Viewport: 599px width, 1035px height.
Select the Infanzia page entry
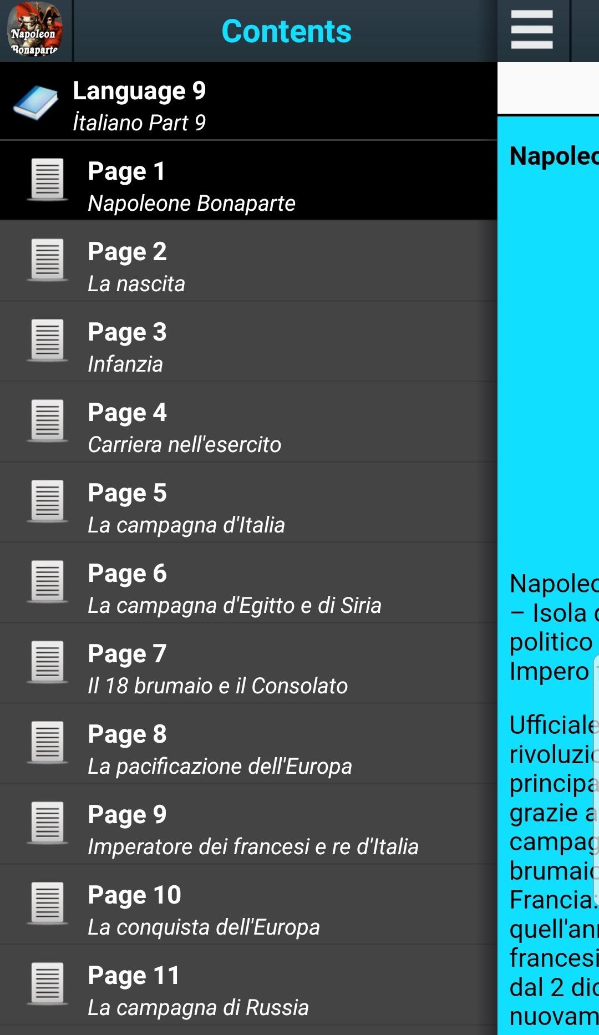(x=248, y=342)
